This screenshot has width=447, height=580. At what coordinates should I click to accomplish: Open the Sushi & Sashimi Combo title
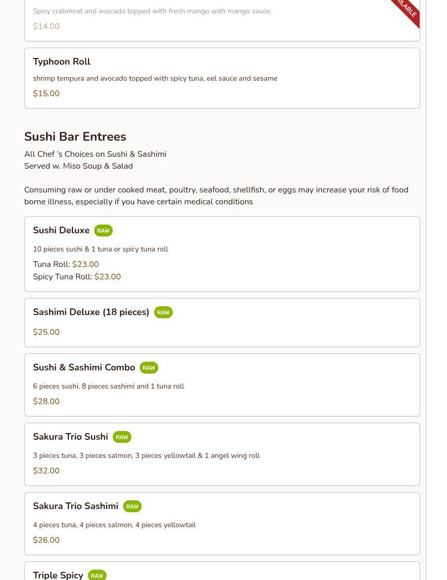coord(84,367)
